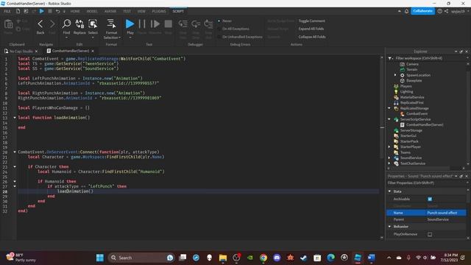The height and width of the screenshot is (265, 471).
Task: Start the large blue Play button
Action: click(x=130, y=24)
